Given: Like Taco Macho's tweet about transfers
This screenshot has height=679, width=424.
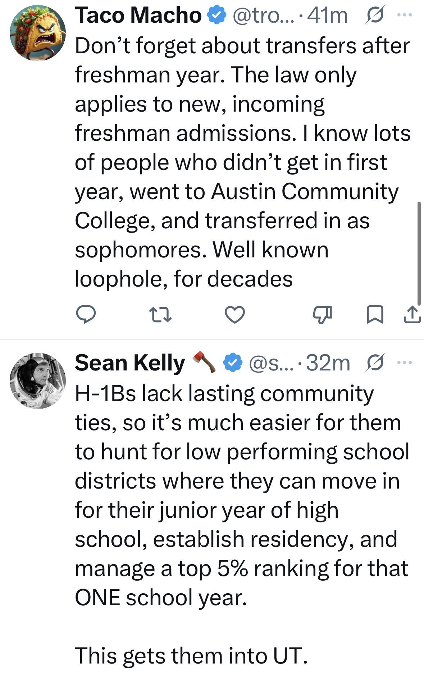Looking at the screenshot, I should (x=235, y=314).
